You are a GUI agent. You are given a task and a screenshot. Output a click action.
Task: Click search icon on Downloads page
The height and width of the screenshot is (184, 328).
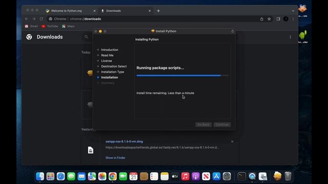pos(86,37)
